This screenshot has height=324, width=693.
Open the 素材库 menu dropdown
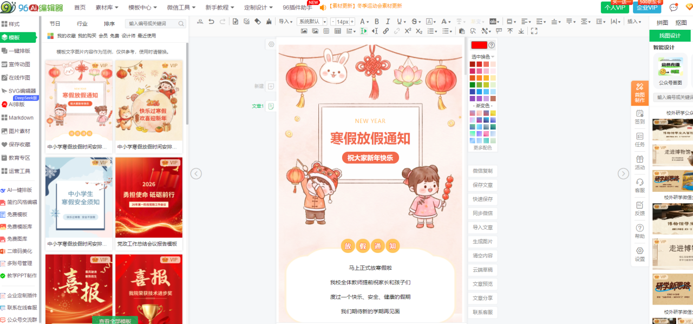107,8
